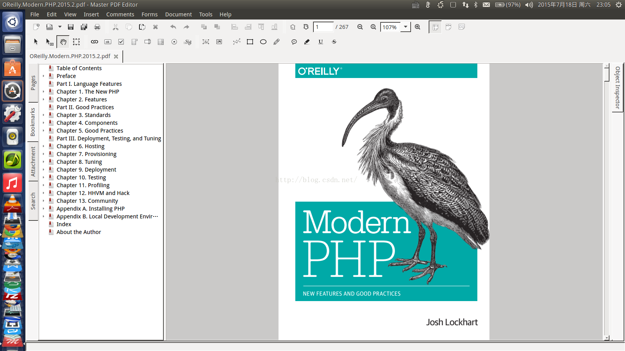Open the File menu
625x351 pixels.
coord(35,14)
